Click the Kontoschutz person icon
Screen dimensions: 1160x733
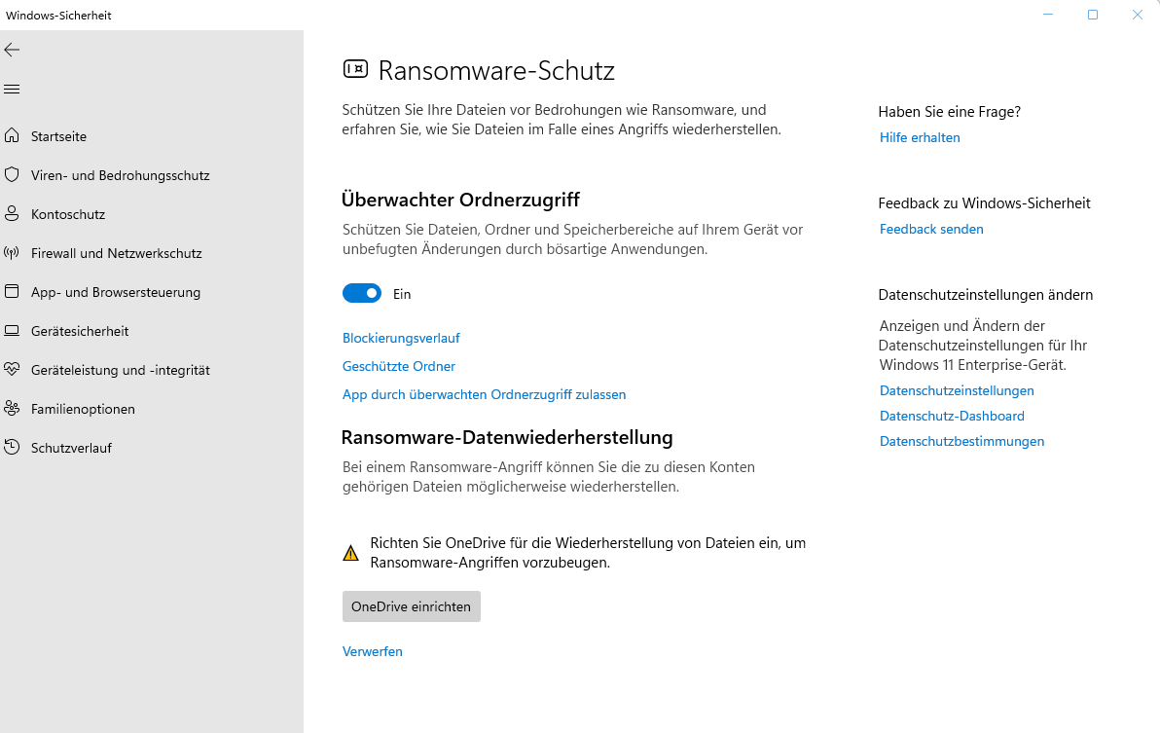coord(12,214)
